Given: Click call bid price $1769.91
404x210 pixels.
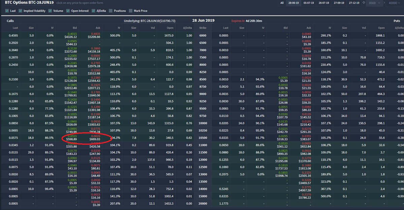Looking at the screenshot, I should 71,95.
